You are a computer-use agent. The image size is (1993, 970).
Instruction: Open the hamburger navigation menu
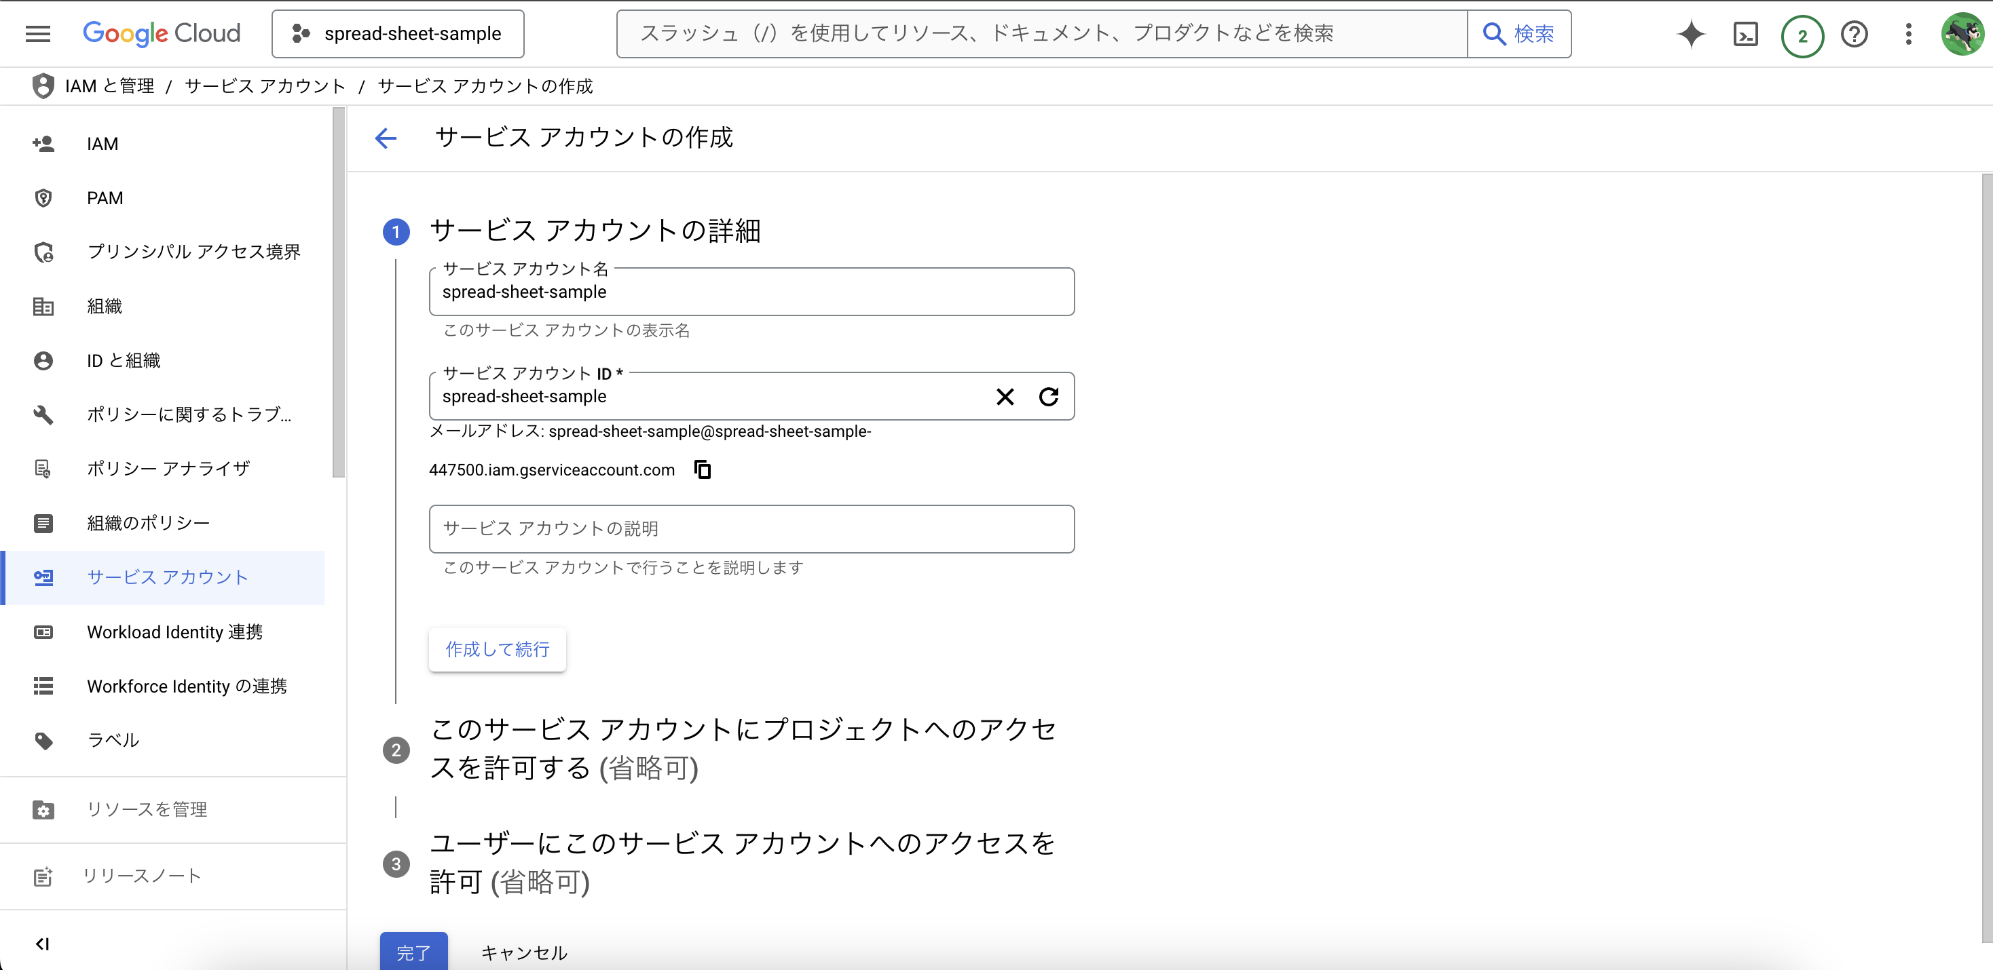pos(37,33)
